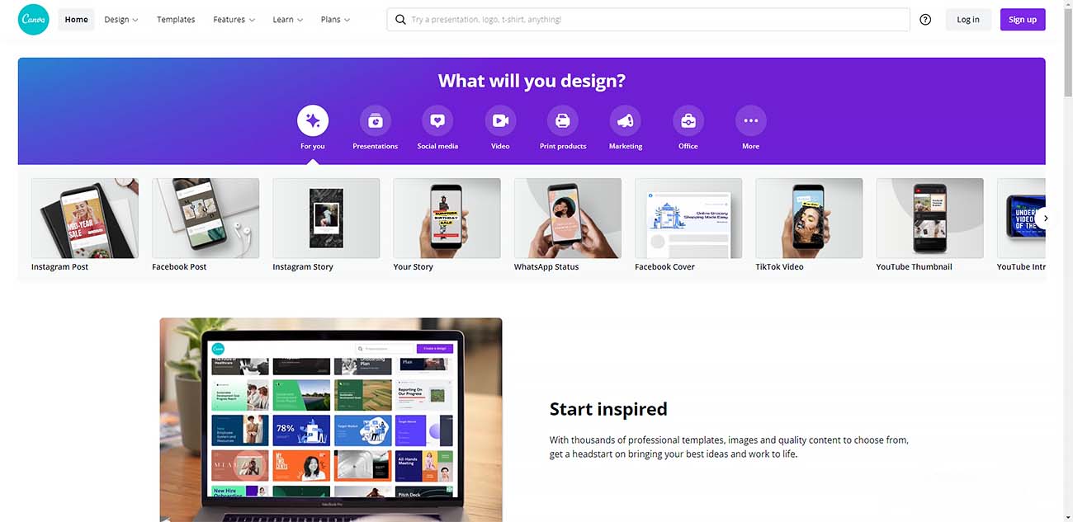The image size is (1073, 522).
Task: Open the Print products printer icon
Action: click(563, 120)
